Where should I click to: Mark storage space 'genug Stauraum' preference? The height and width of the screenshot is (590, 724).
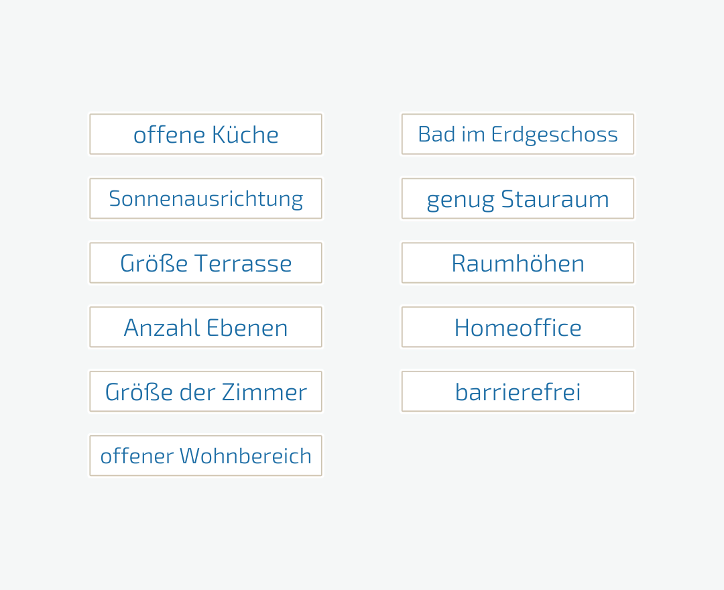[x=518, y=198]
